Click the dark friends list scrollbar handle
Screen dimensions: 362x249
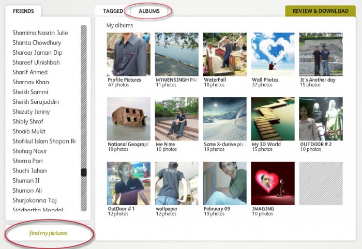point(84,172)
